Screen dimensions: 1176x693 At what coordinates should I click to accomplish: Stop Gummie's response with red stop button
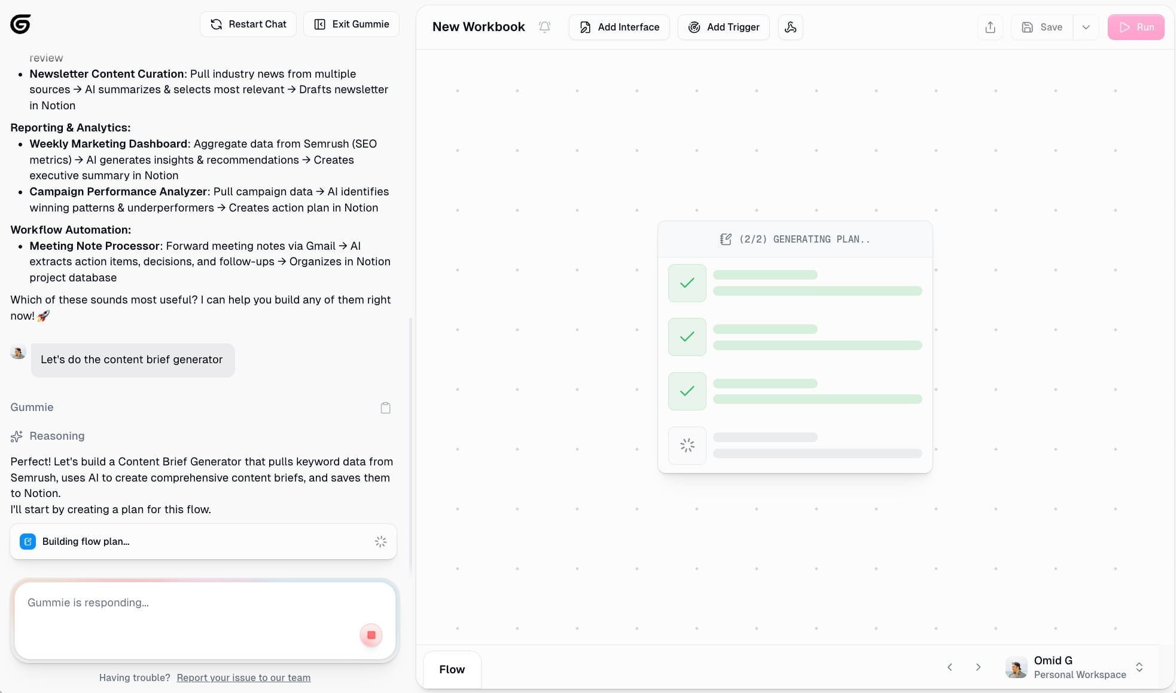click(371, 635)
